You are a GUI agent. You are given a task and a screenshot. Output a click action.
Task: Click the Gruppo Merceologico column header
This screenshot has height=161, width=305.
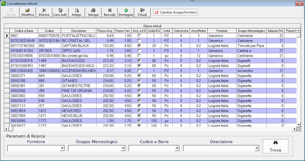251,31
